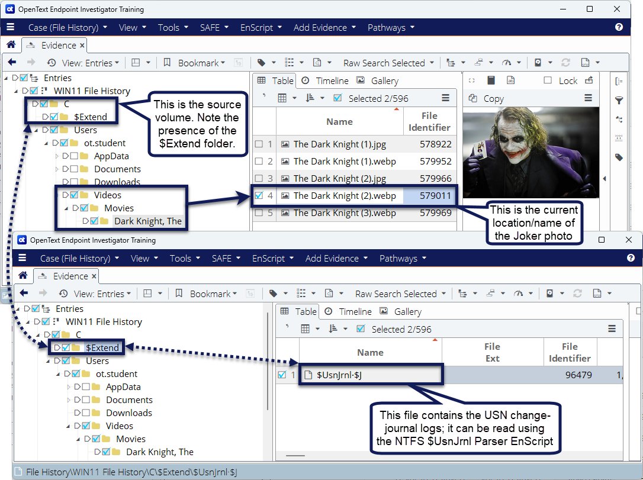This screenshot has width=643, height=480.
Task: Open EnScript menu in bottom window
Action: 273,258
